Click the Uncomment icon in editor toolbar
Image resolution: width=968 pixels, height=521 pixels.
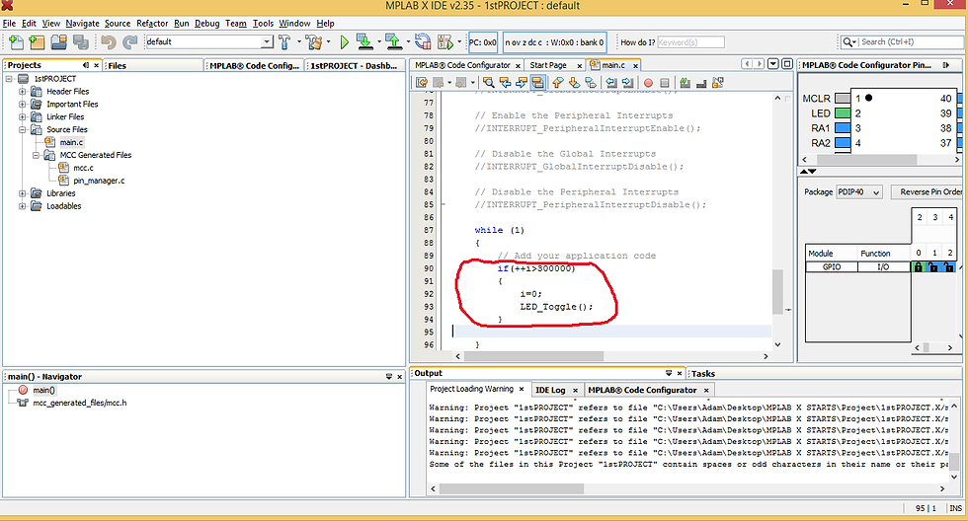pyautogui.click(x=701, y=83)
